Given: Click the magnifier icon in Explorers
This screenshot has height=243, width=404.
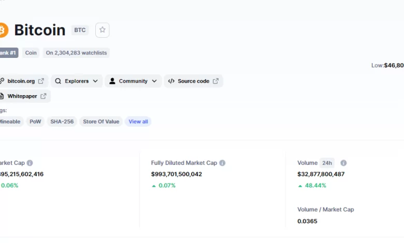Looking at the screenshot, I should pyautogui.click(x=58, y=81).
